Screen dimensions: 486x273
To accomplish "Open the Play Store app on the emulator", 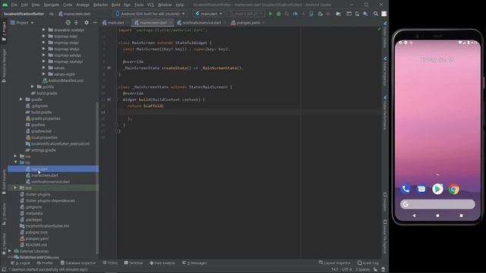I will click(x=437, y=189).
